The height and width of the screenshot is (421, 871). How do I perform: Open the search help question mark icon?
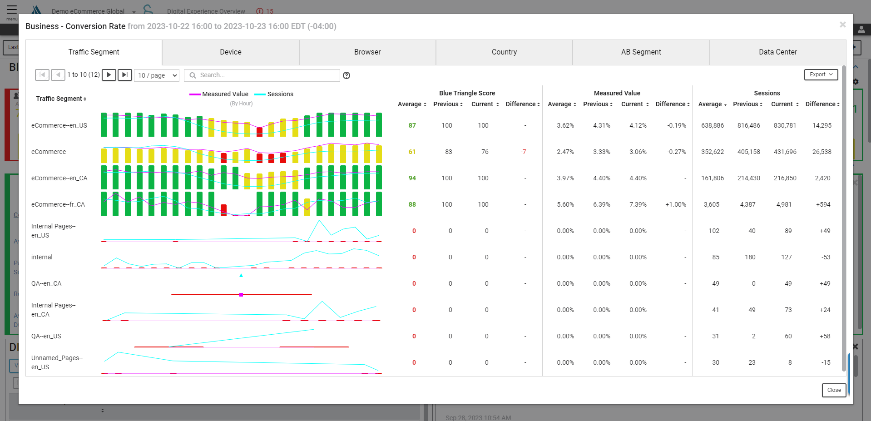pyautogui.click(x=346, y=75)
